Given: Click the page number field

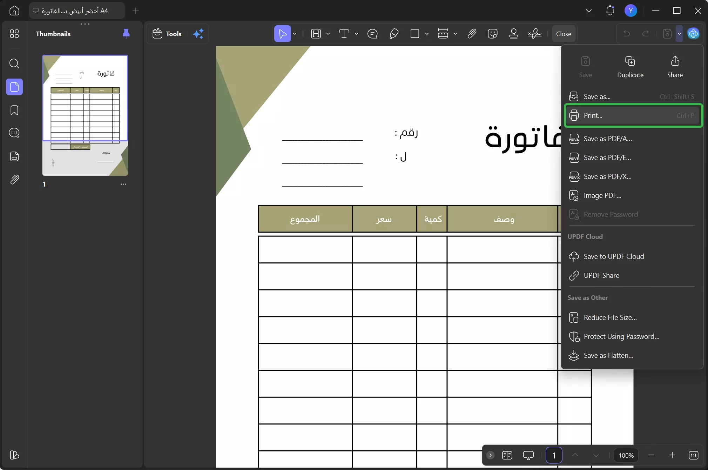Looking at the screenshot, I should [x=554, y=455].
